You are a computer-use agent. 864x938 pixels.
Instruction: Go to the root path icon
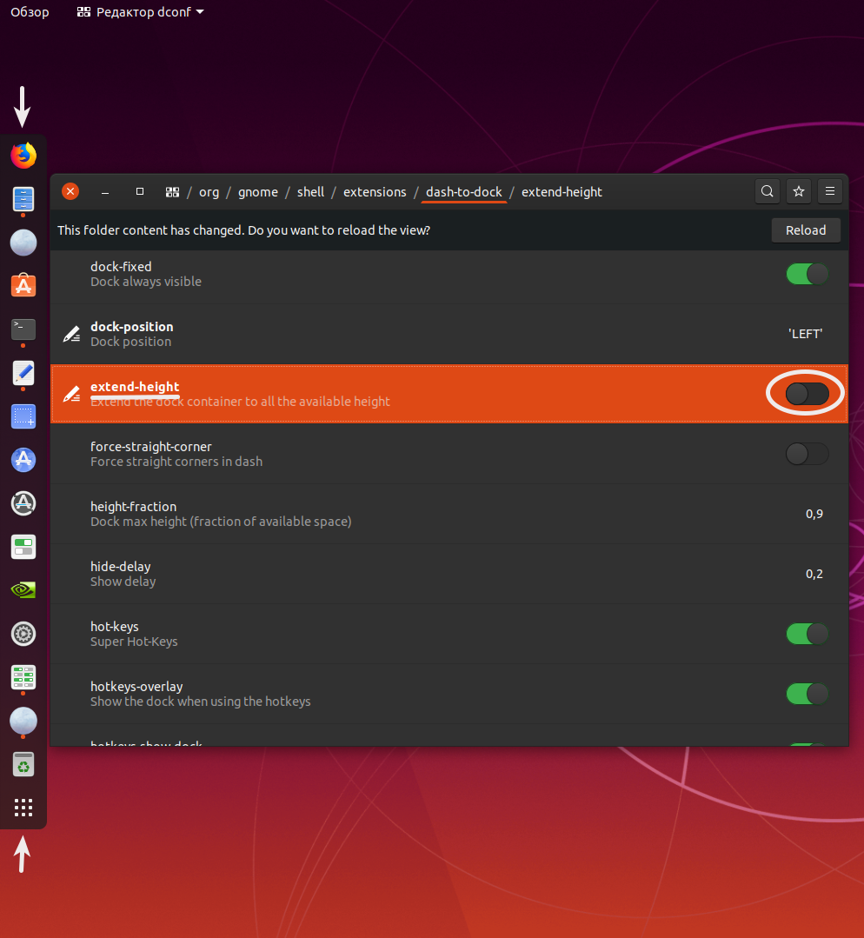(x=172, y=192)
